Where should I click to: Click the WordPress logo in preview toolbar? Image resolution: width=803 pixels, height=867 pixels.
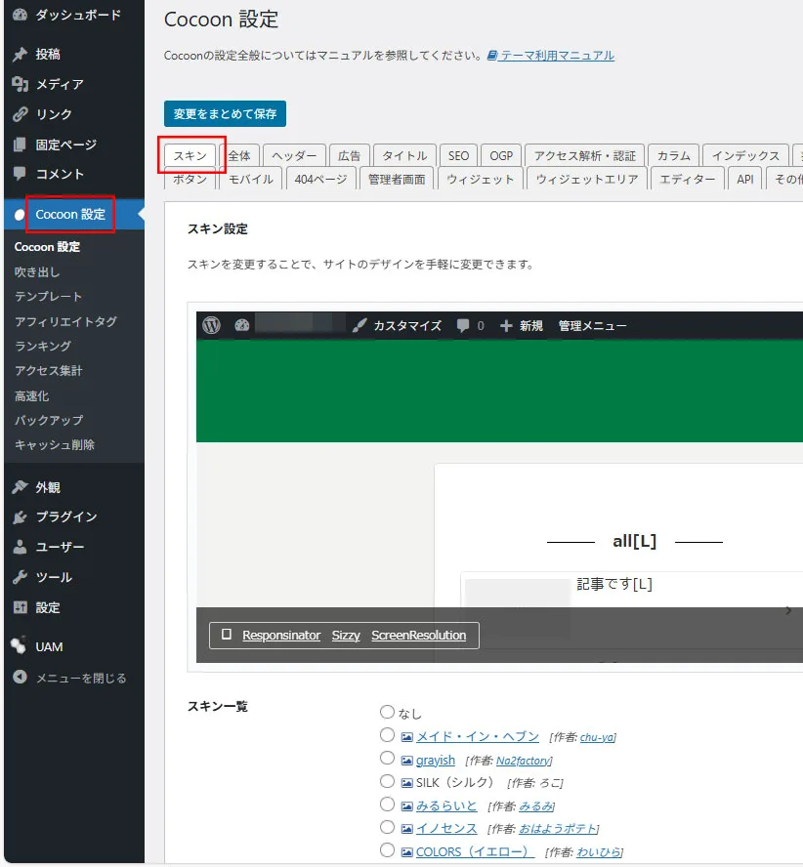(x=212, y=326)
